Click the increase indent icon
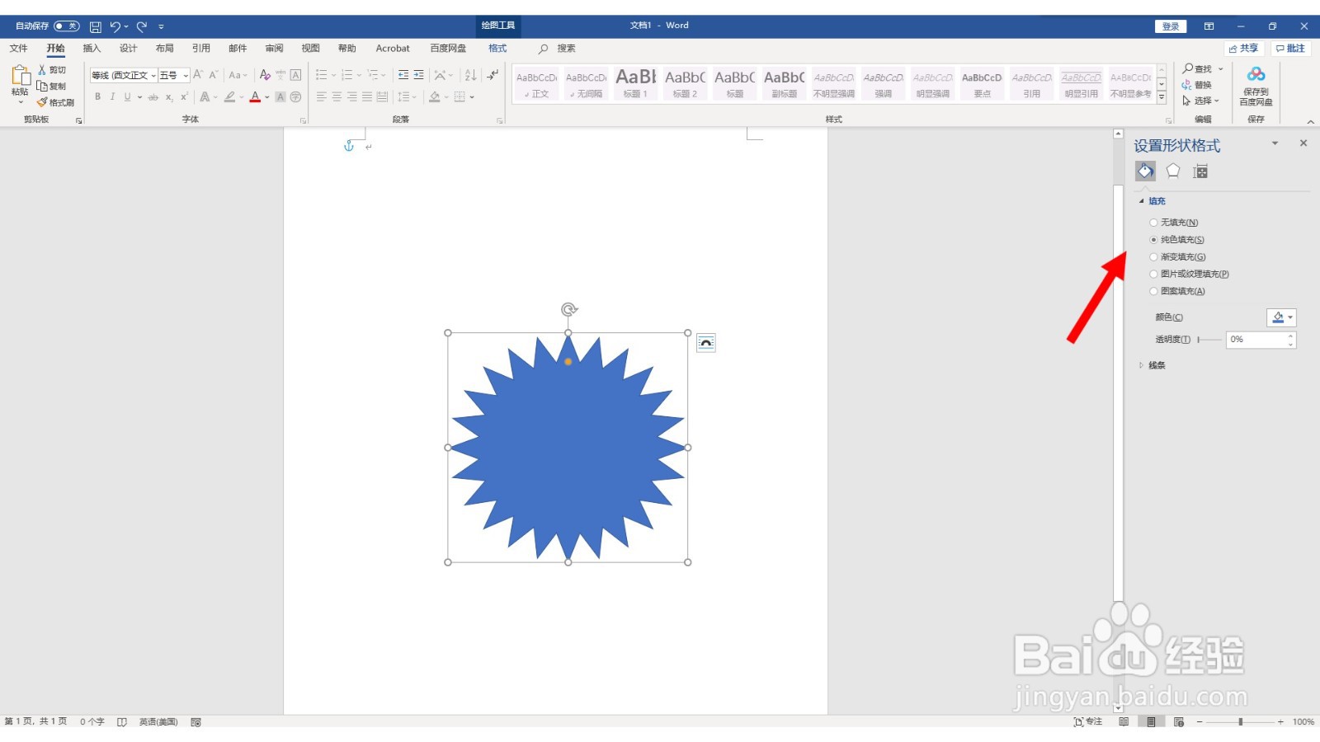This screenshot has height=742, width=1320. (419, 75)
